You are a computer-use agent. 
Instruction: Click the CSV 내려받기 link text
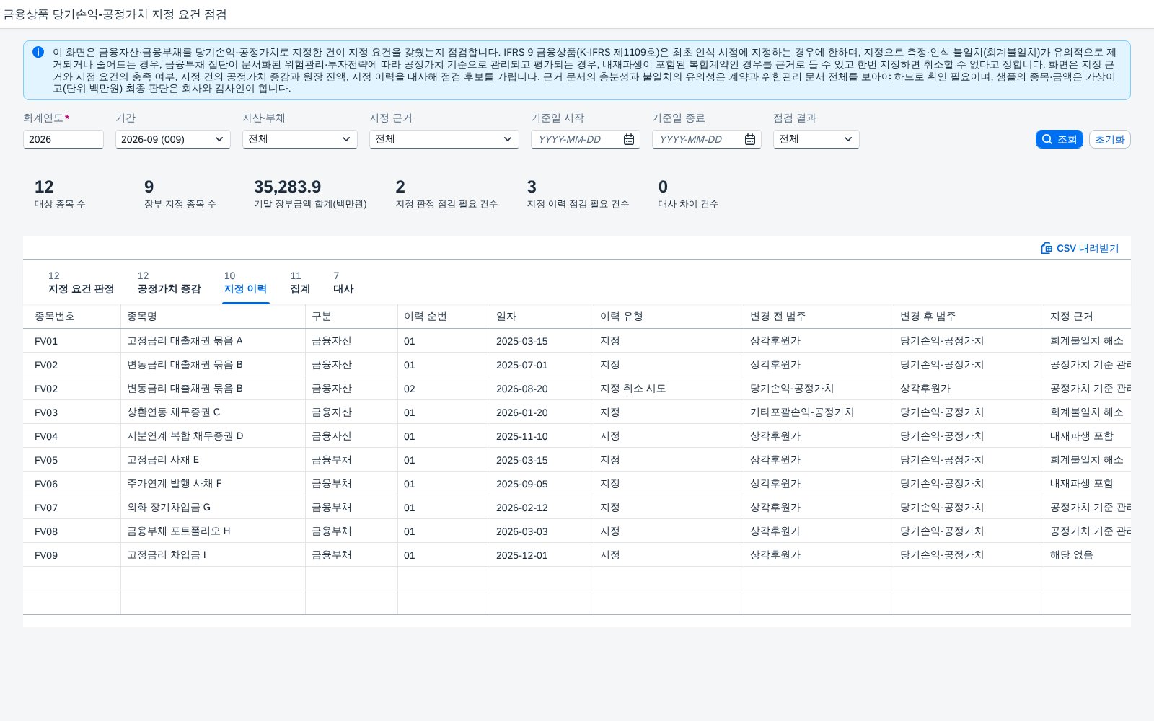1088,248
